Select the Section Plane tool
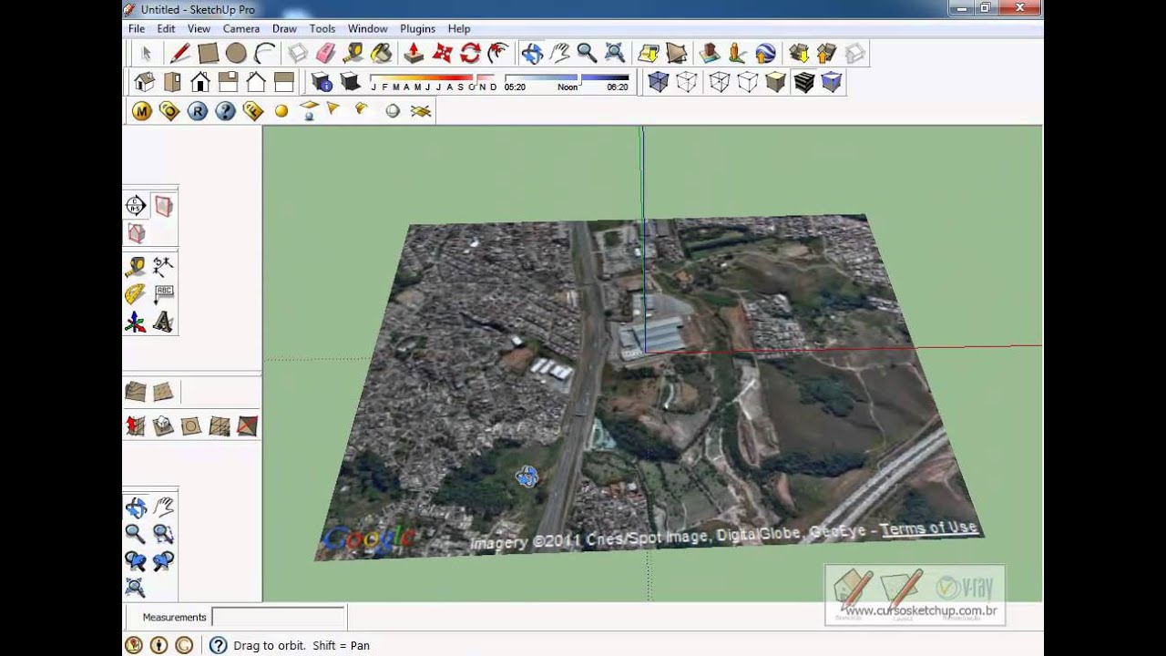 136,206
